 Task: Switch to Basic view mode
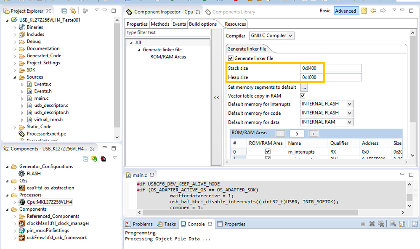(325, 11)
